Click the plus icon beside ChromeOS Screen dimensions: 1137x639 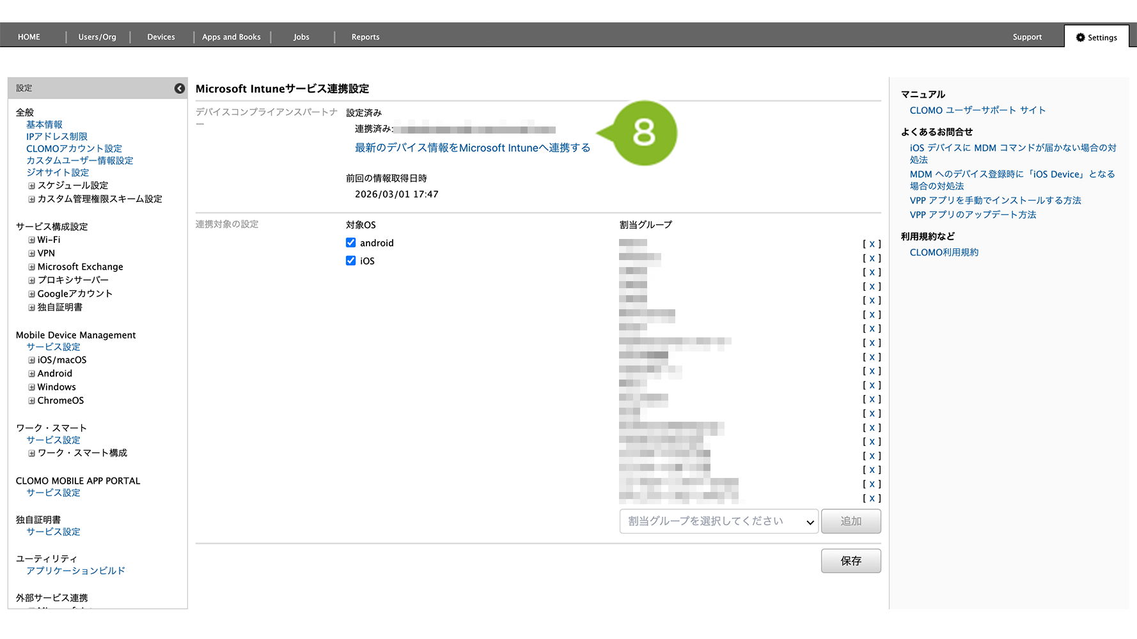click(31, 401)
